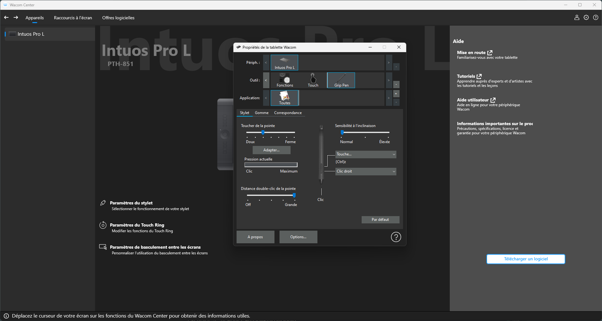Screen dimensions: 602x321
Task: Click the user account icon in the top bar
Action: [x=577, y=17]
